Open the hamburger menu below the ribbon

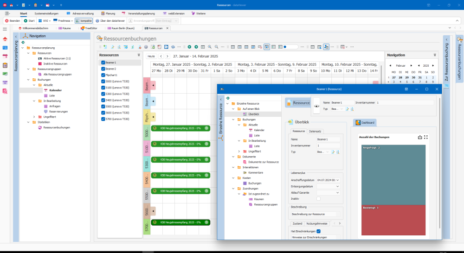(5, 29)
